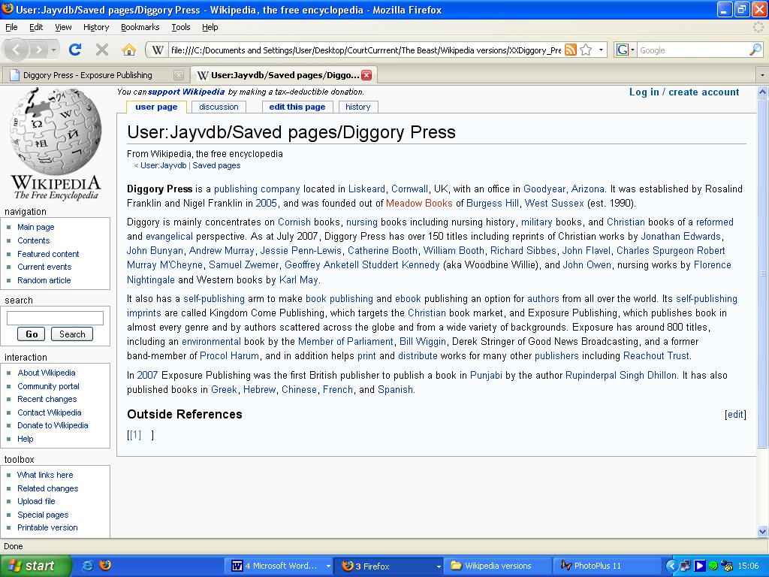Open the address bar URL dropdown
Screen dimensions: 769x577
click(601, 50)
